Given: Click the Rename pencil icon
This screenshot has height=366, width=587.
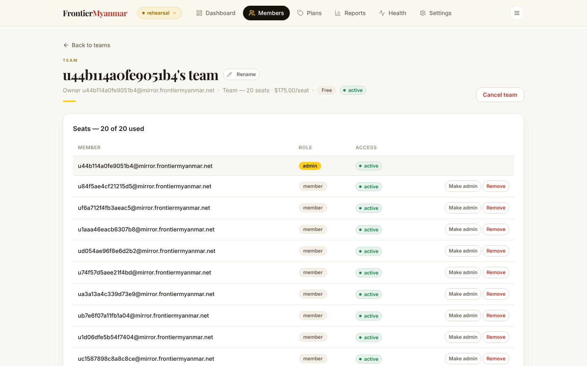Looking at the screenshot, I should point(230,74).
